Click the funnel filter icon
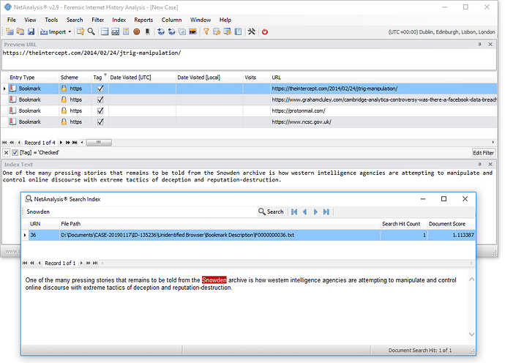 pyautogui.click(x=206, y=31)
